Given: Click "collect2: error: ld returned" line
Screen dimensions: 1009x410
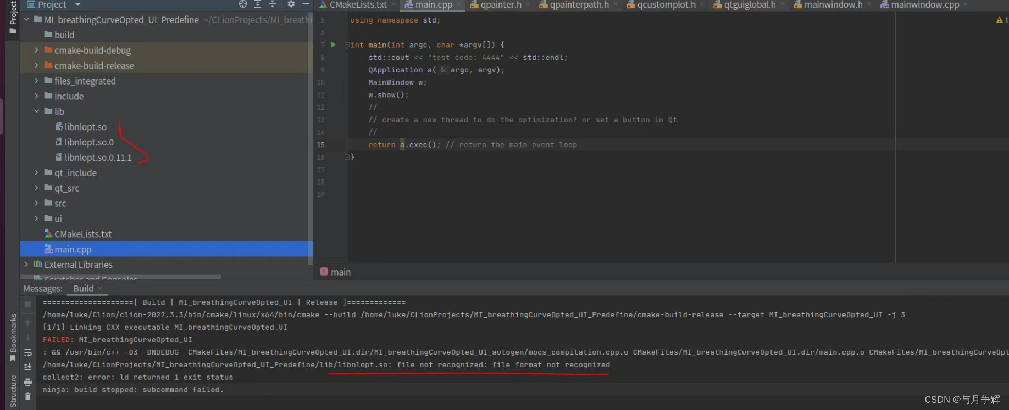Looking at the screenshot, I should click(x=138, y=378).
